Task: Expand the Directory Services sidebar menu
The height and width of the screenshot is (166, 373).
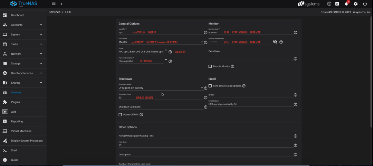Action: click(x=23, y=73)
